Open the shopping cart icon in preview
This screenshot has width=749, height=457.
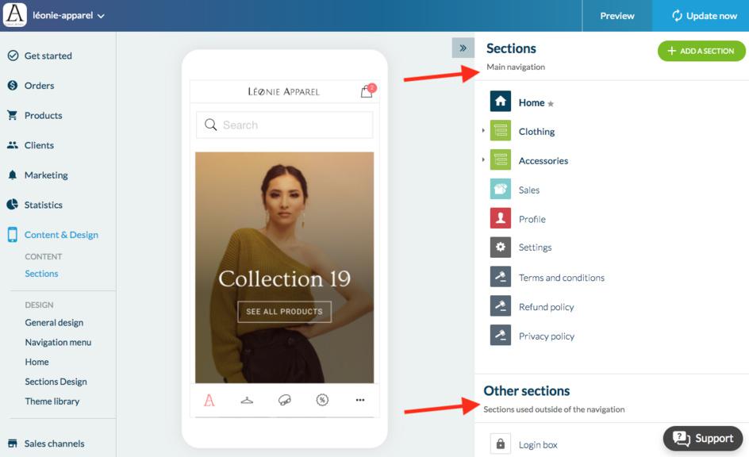click(x=367, y=91)
